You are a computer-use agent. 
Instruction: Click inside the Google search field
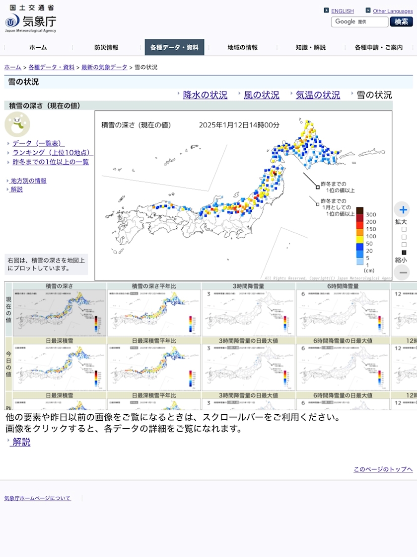pyautogui.click(x=359, y=22)
